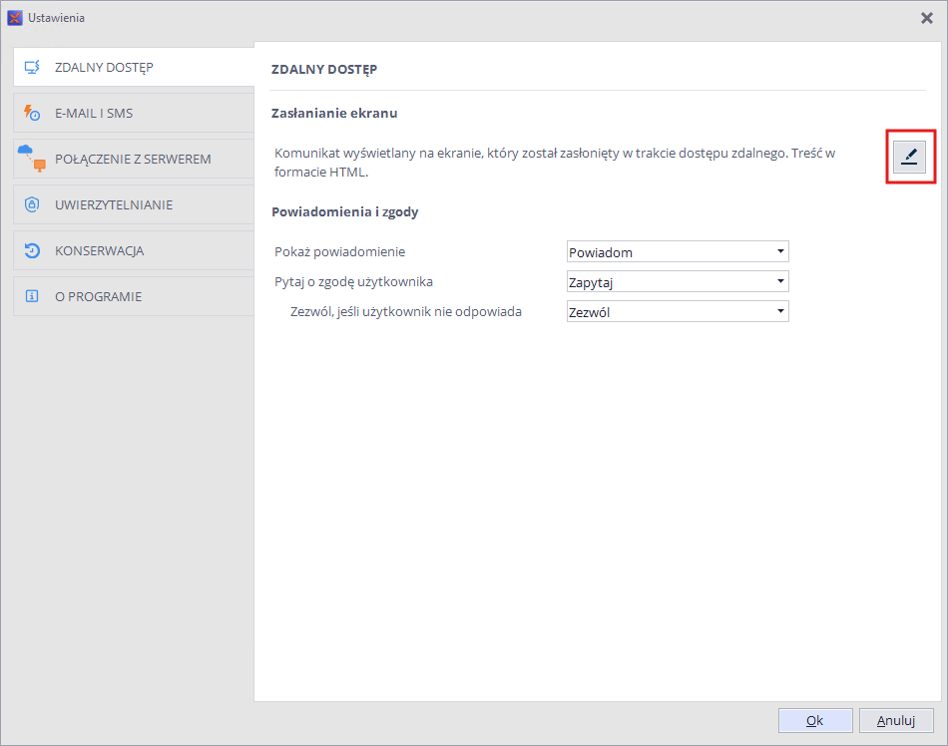Screen dimensions: 948x746
Task: Click the Zezwól, jeśli użytkownik nie odpowiada label
Action: click(x=406, y=312)
